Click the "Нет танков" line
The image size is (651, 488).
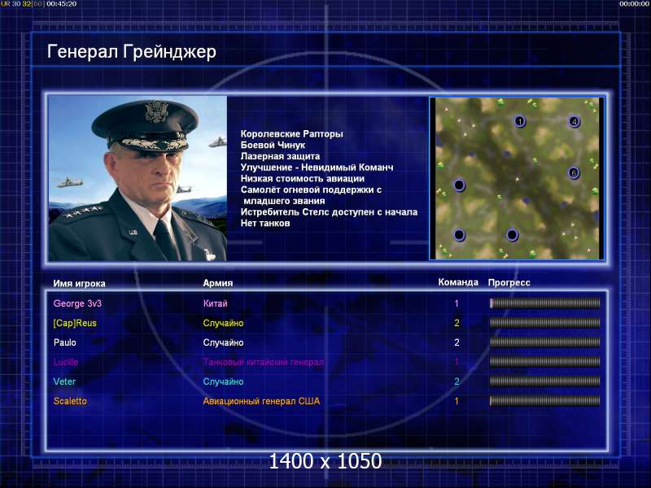click(265, 223)
